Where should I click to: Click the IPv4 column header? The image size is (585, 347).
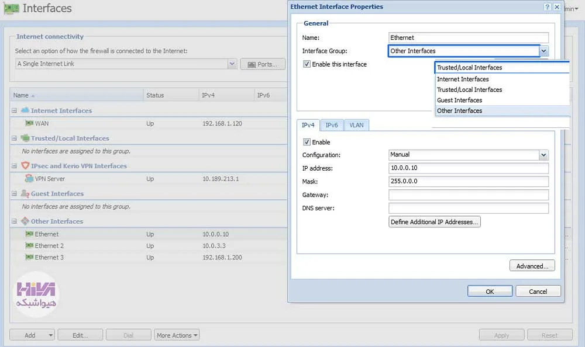[x=226, y=95]
